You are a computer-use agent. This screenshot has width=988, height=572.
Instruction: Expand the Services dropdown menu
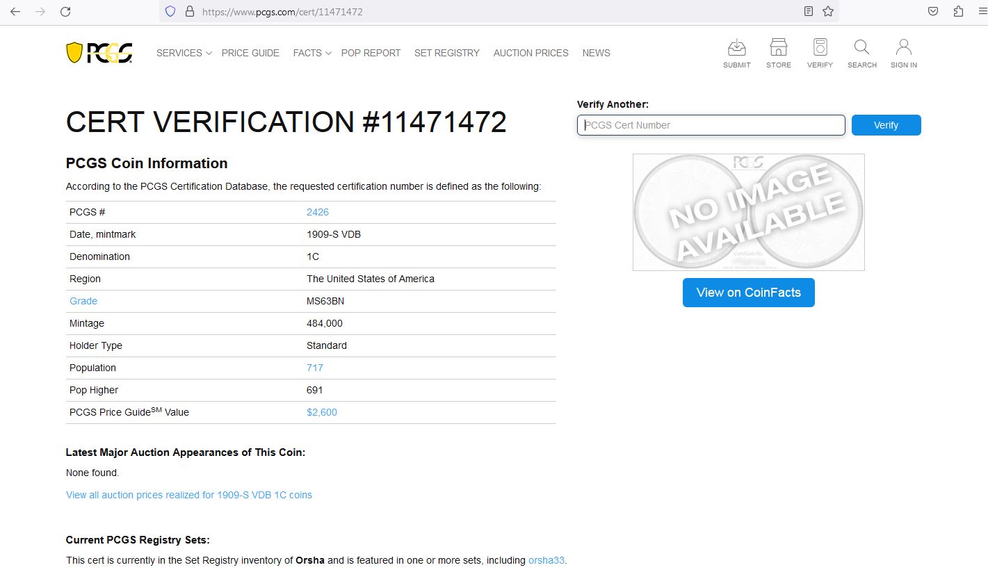tap(184, 53)
